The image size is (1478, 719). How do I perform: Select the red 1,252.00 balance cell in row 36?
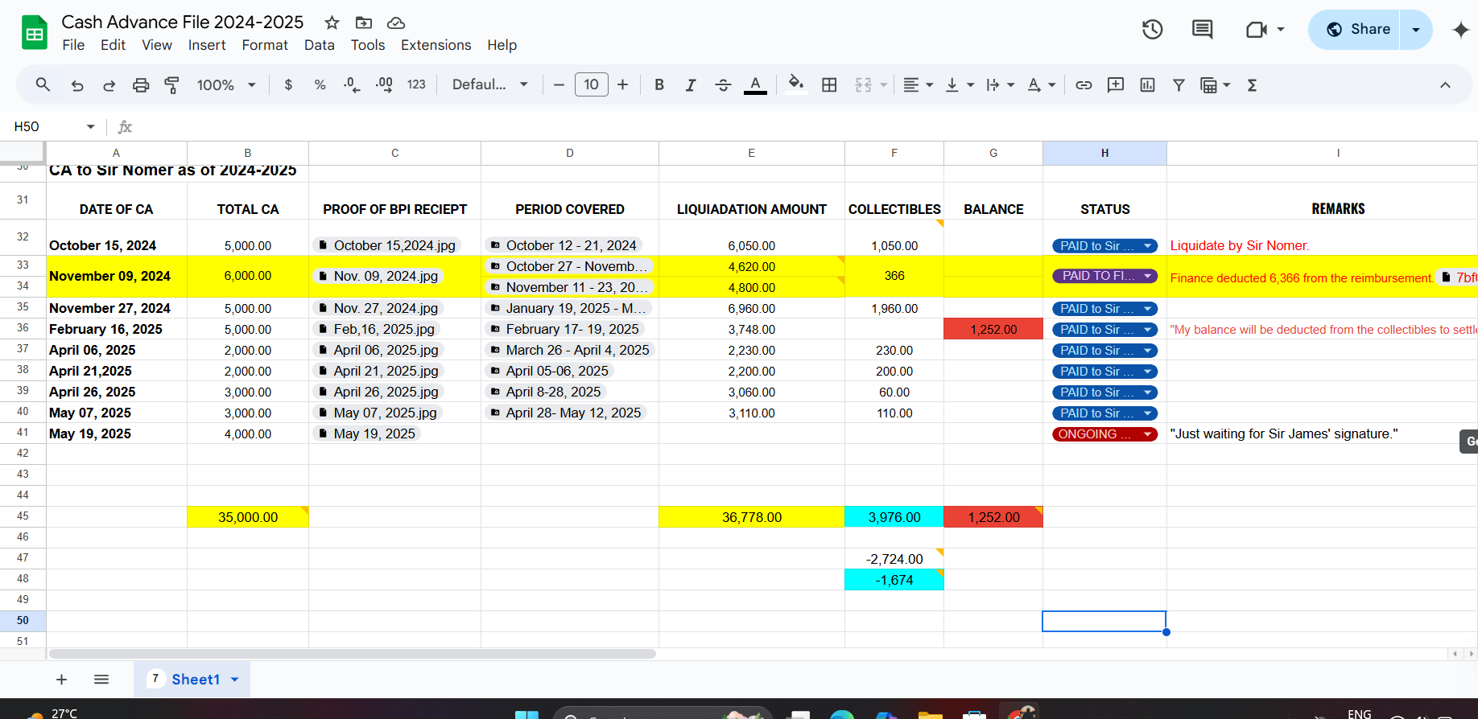coord(993,329)
